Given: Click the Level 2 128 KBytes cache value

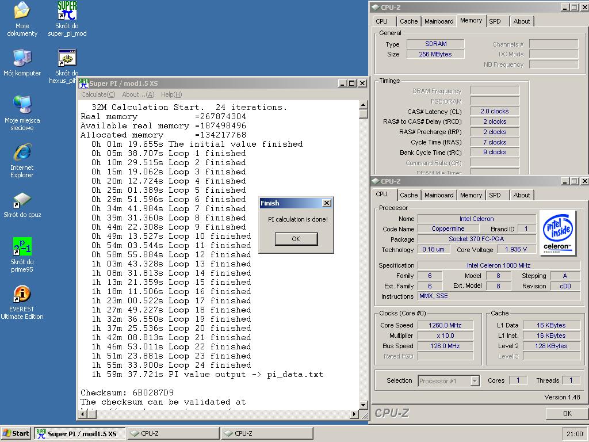Looking at the screenshot, I should click(552, 346).
